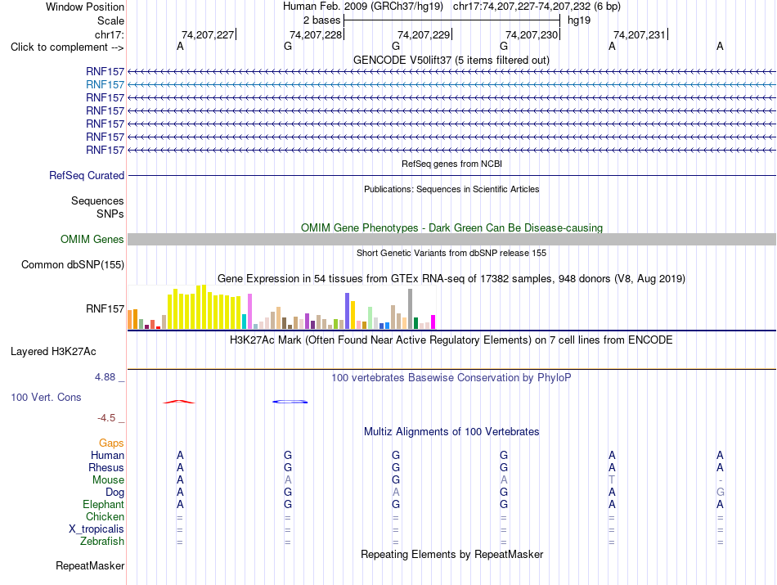This screenshot has width=777, height=585.
Task: Click the T base in Mouse row
Action: click(612, 480)
